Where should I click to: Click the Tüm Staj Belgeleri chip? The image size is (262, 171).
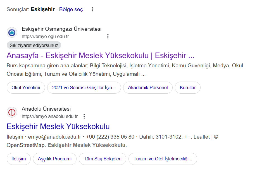pos(102,159)
